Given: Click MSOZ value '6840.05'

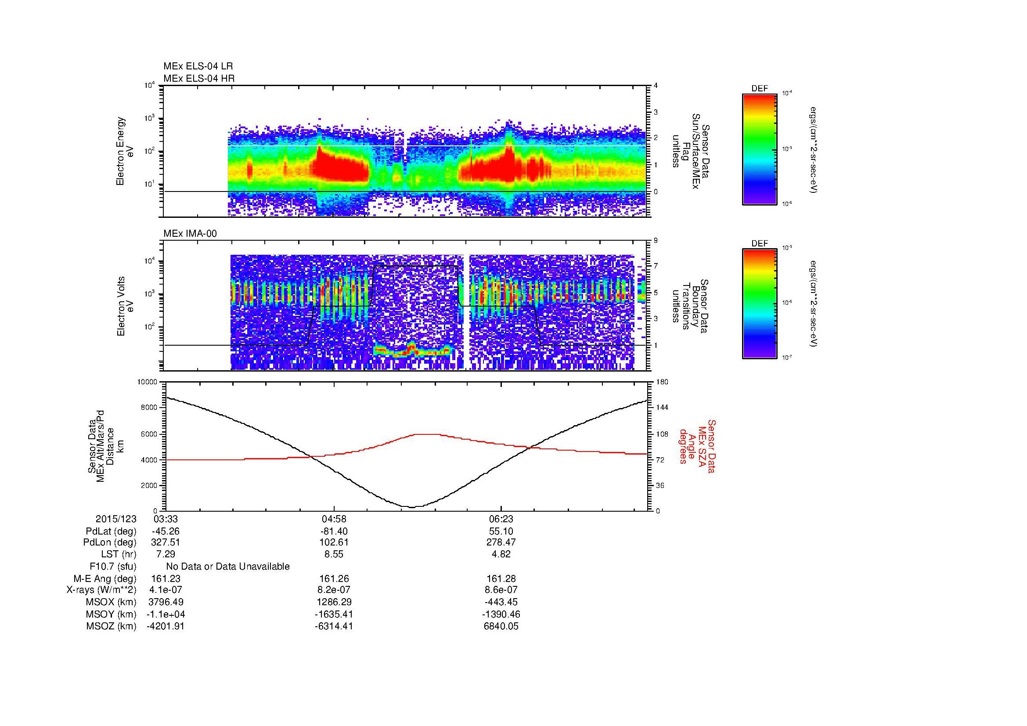Looking at the screenshot, I should (x=501, y=626).
